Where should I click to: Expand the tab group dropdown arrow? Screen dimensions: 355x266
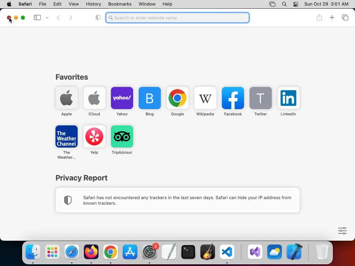pos(47,18)
